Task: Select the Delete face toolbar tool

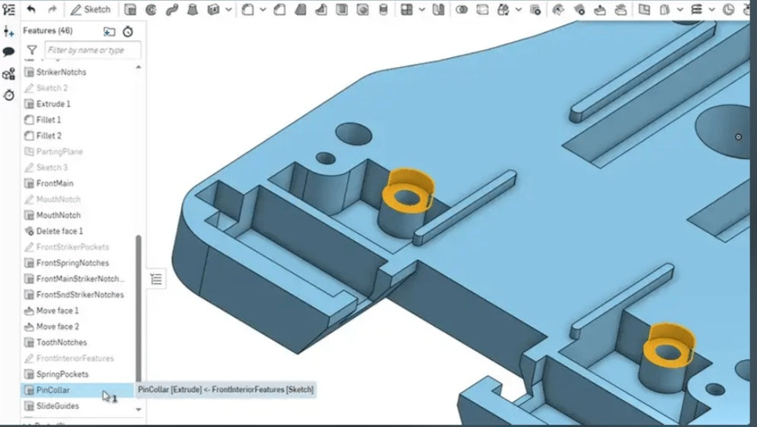Action: pyautogui.click(x=579, y=10)
